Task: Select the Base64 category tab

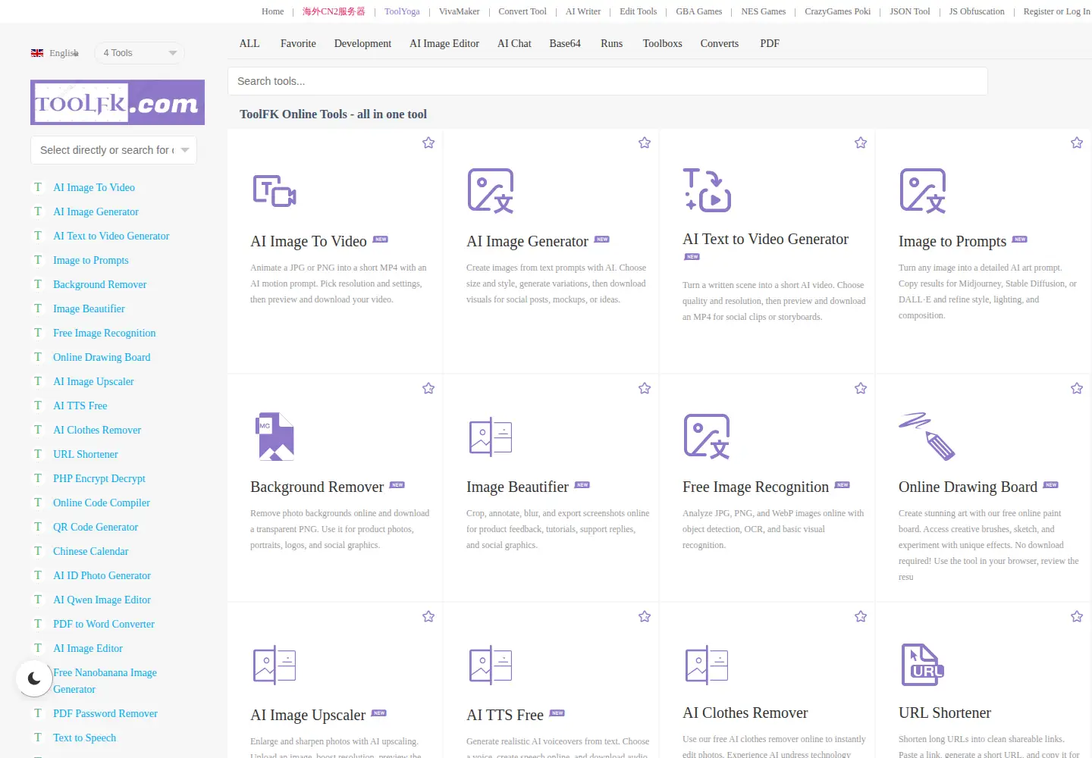Action: pos(565,43)
